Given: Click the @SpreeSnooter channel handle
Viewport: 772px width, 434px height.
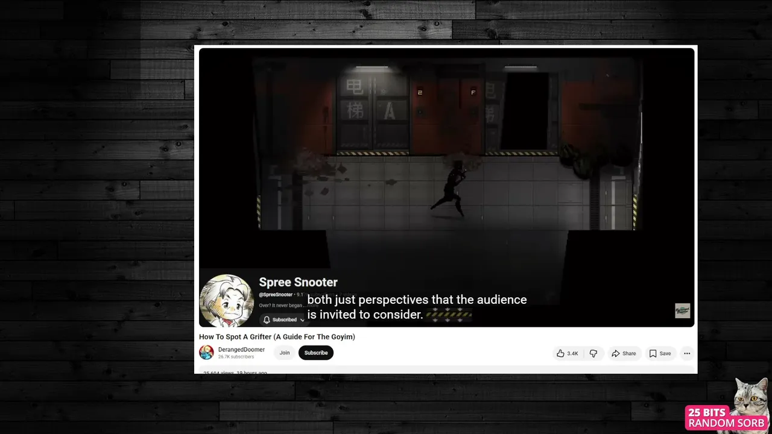Looking at the screenshot, I should coord(276,295).
